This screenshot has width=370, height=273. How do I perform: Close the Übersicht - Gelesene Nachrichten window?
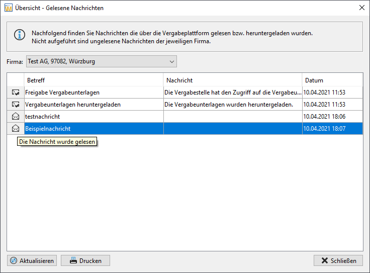point(362,8)
